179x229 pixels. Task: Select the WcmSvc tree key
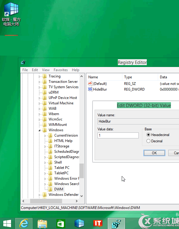pos(55,119)
